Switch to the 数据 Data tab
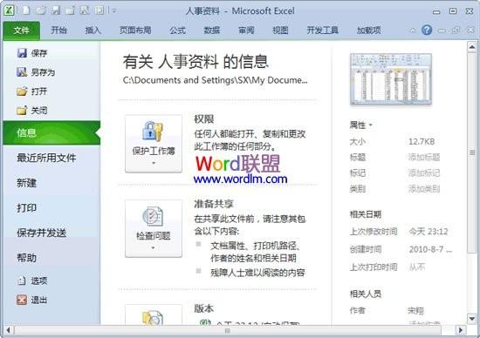The image size is (480, 338). [212, 30]
